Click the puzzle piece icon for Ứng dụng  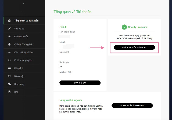(9, 84)
